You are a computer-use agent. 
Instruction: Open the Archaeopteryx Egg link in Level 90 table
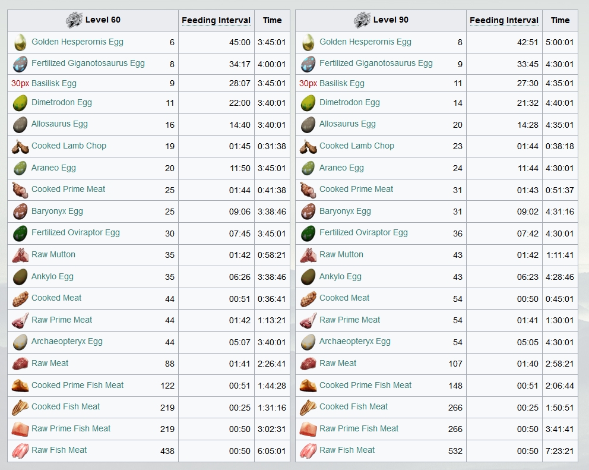click(355, 341)
